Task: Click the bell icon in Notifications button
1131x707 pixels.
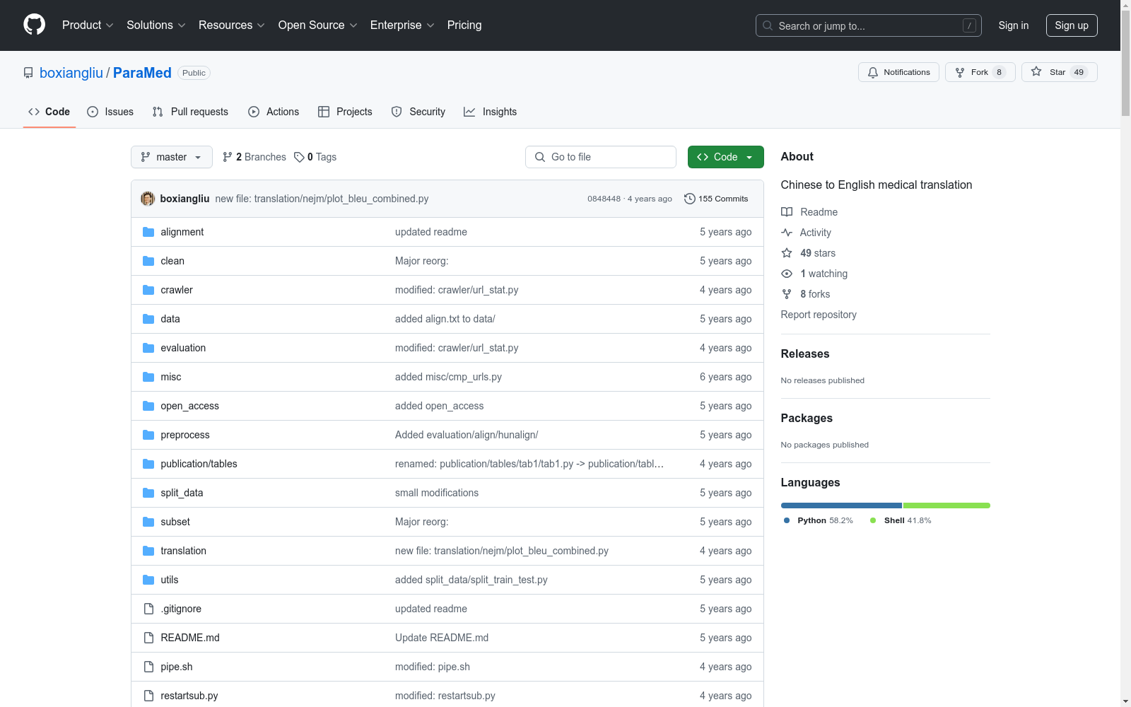Action: click(873, 72)
